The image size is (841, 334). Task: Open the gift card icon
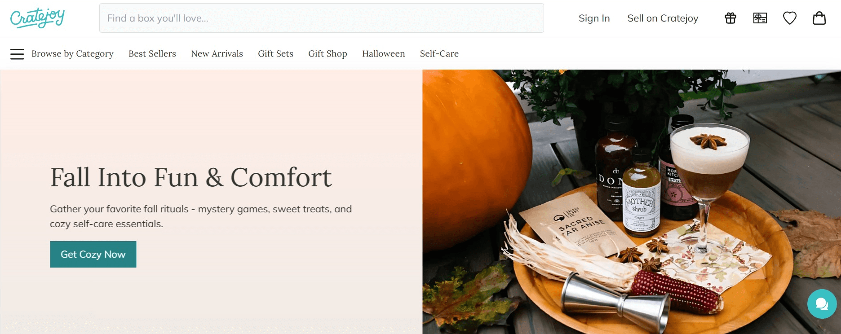coord(760,18)
